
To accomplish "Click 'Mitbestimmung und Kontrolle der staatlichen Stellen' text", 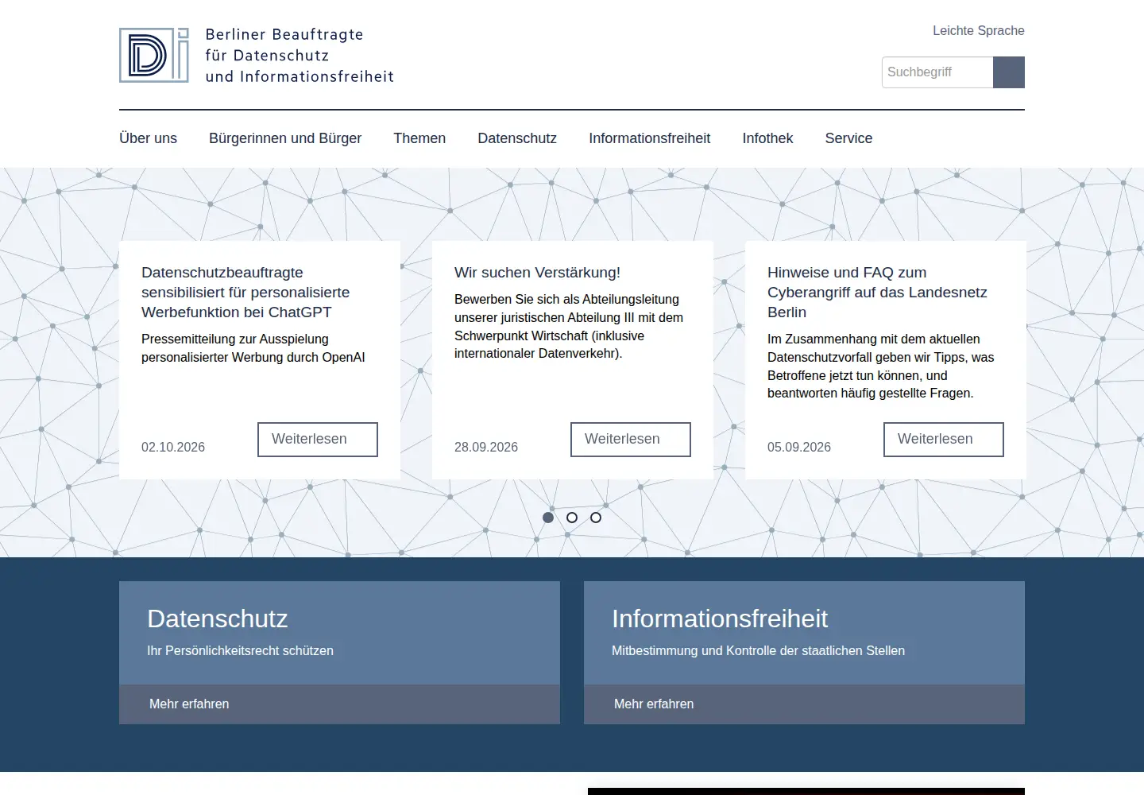I will [x=758, y=651].
